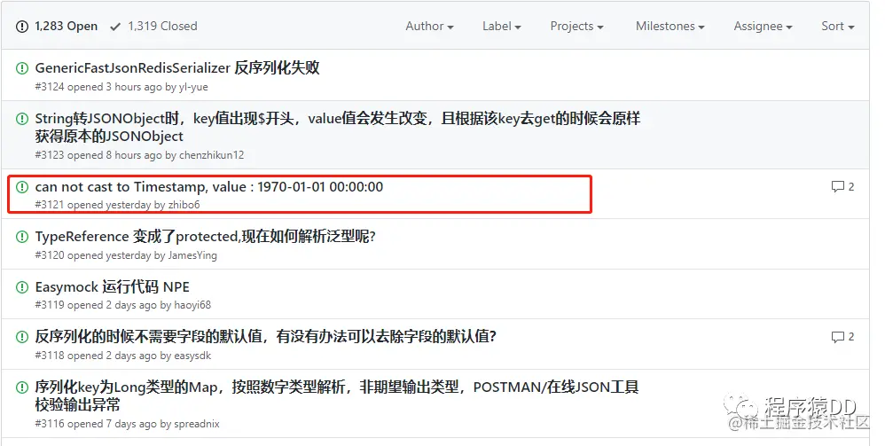Viewport: 885px width, 446px height.
Task: Open author chenzhikun12 on issue #3123
Action: click(x=212, y=155)
